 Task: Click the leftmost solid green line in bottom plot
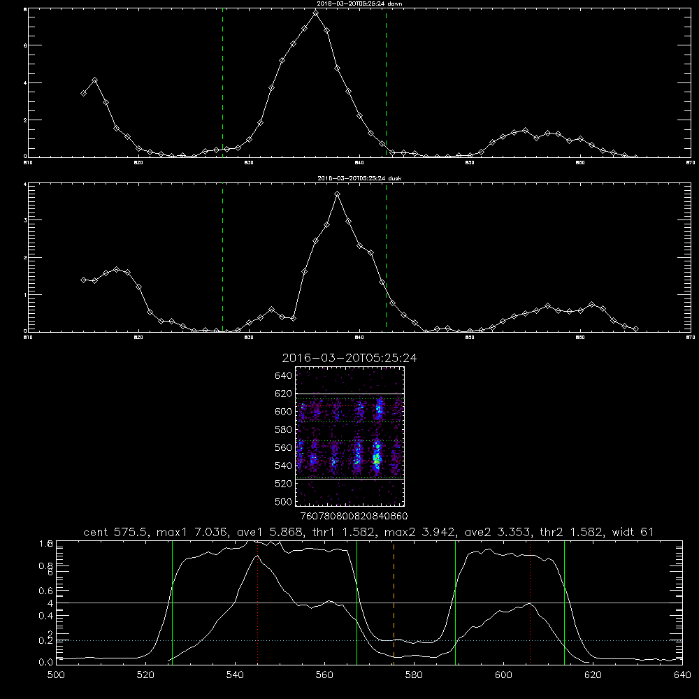pyautogui.click(x=172, y=602)
